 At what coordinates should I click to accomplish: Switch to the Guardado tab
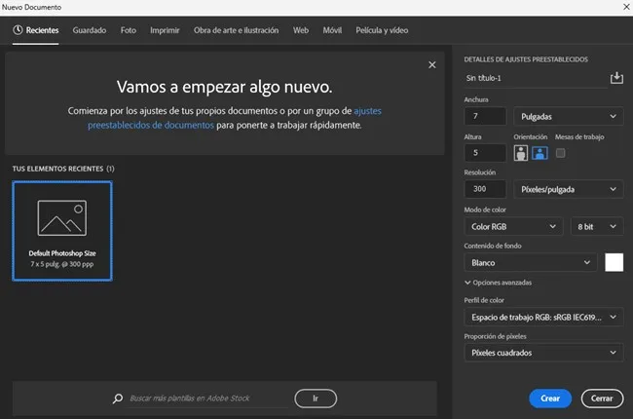[90, 30]
